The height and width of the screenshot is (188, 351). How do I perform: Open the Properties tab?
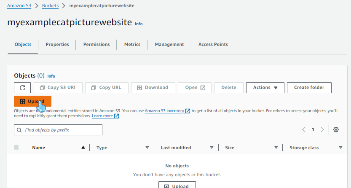pos(57,44)
